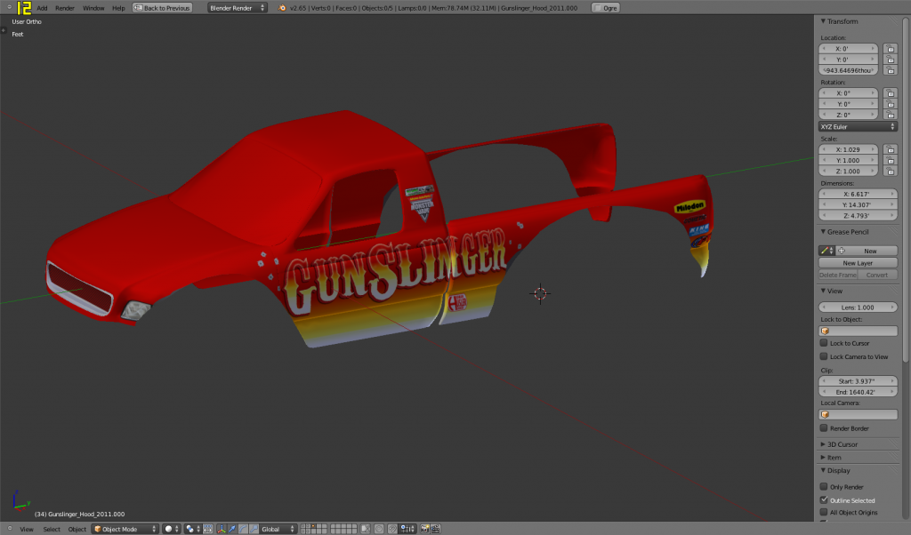Viewport: 911px width, 535px height.
Task: Click the Convert button
Action: tap(877, 275)
